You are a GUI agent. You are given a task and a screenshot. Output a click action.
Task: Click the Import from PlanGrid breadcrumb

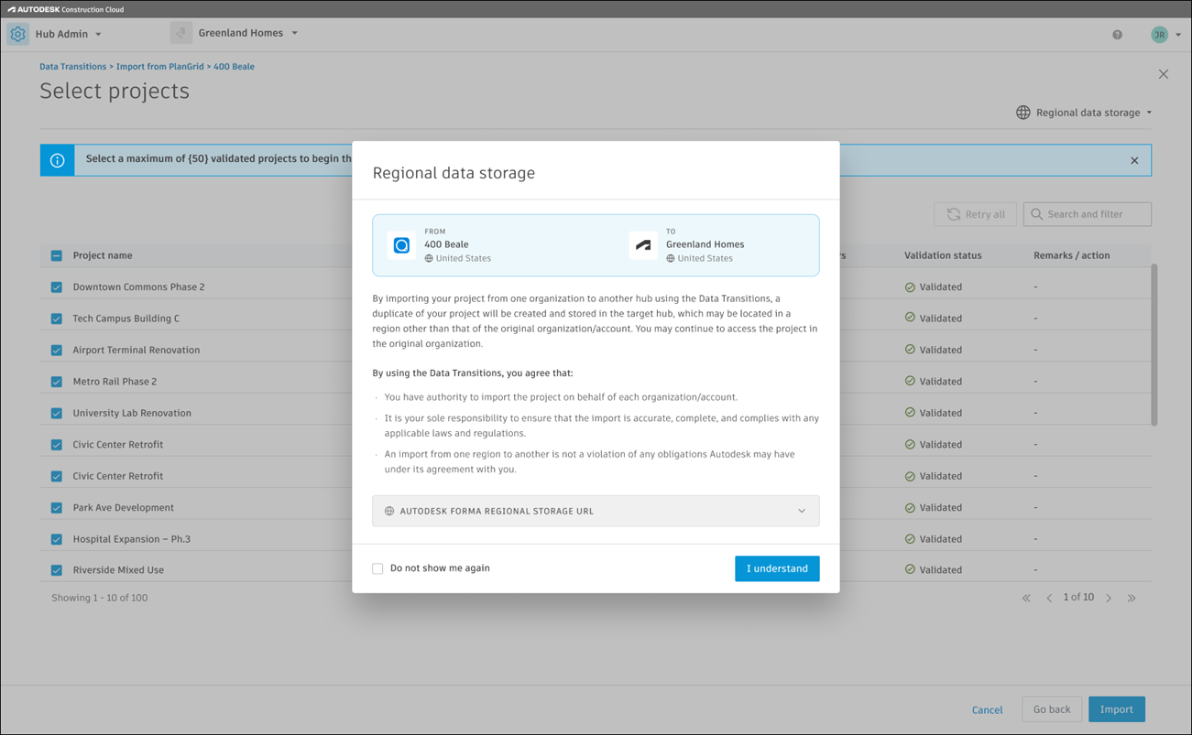click(x=160, y=67)
